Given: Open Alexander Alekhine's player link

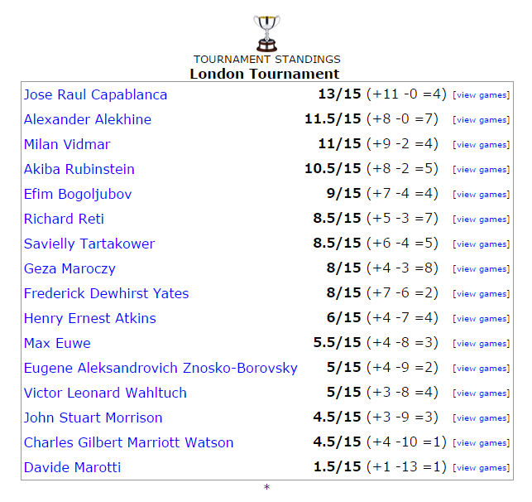Looking at the screenshot, I should point(88,119).
